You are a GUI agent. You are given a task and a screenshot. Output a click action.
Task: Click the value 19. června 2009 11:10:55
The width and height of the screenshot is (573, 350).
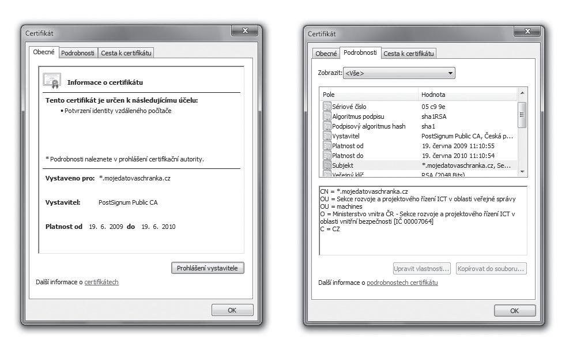click(x=458, y=146)
